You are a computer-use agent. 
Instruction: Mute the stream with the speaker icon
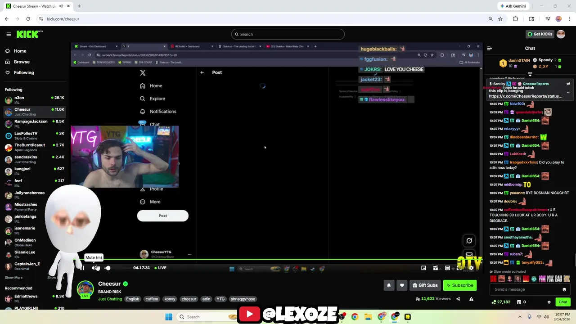[95, 268]
